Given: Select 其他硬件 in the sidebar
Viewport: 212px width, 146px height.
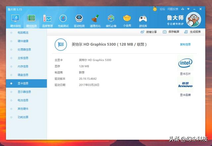Looking at the screenshot, I should point(26,109).
